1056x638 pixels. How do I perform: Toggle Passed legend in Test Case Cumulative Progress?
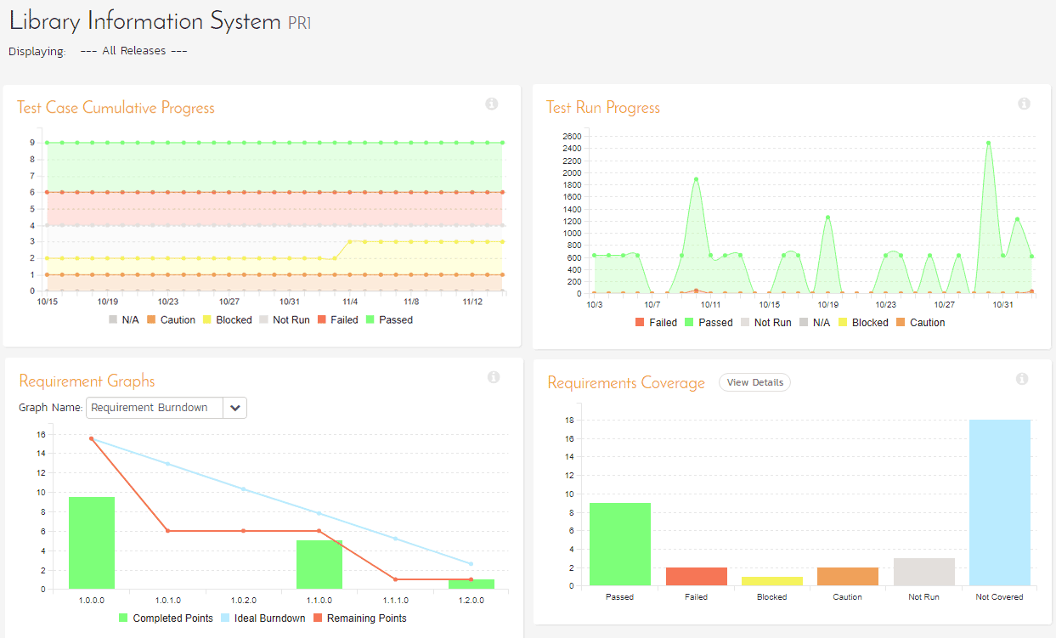[x=391, y=320]
